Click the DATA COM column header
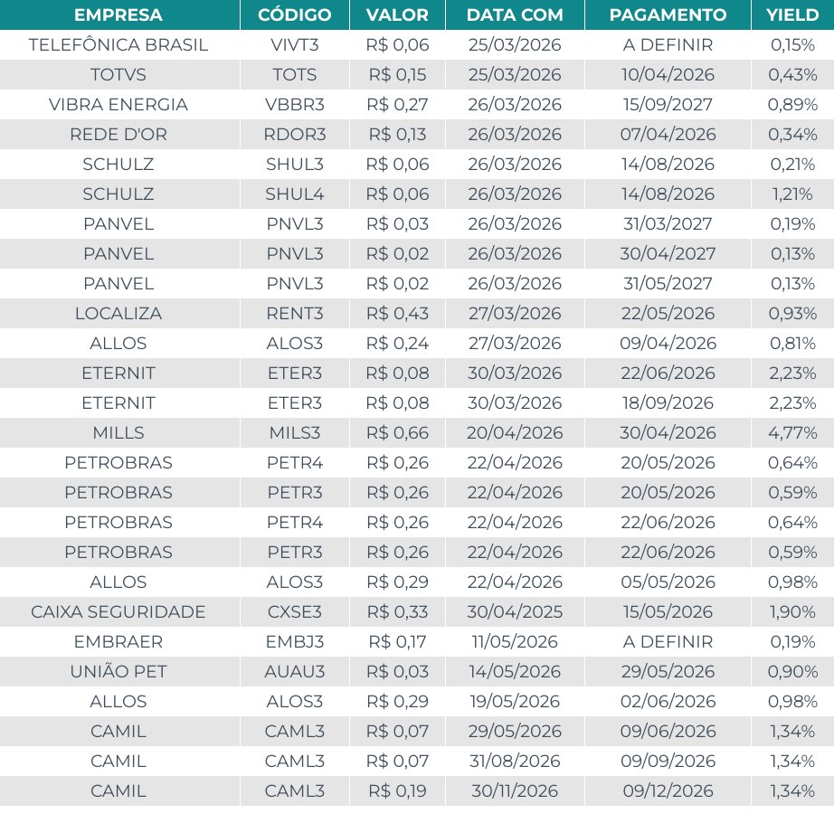 click(x=515, y=14)
